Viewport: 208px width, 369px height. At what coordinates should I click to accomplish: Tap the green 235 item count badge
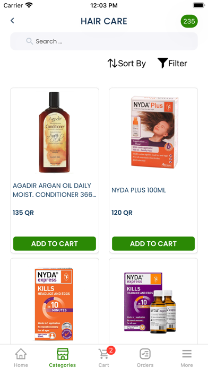(189, 21)
